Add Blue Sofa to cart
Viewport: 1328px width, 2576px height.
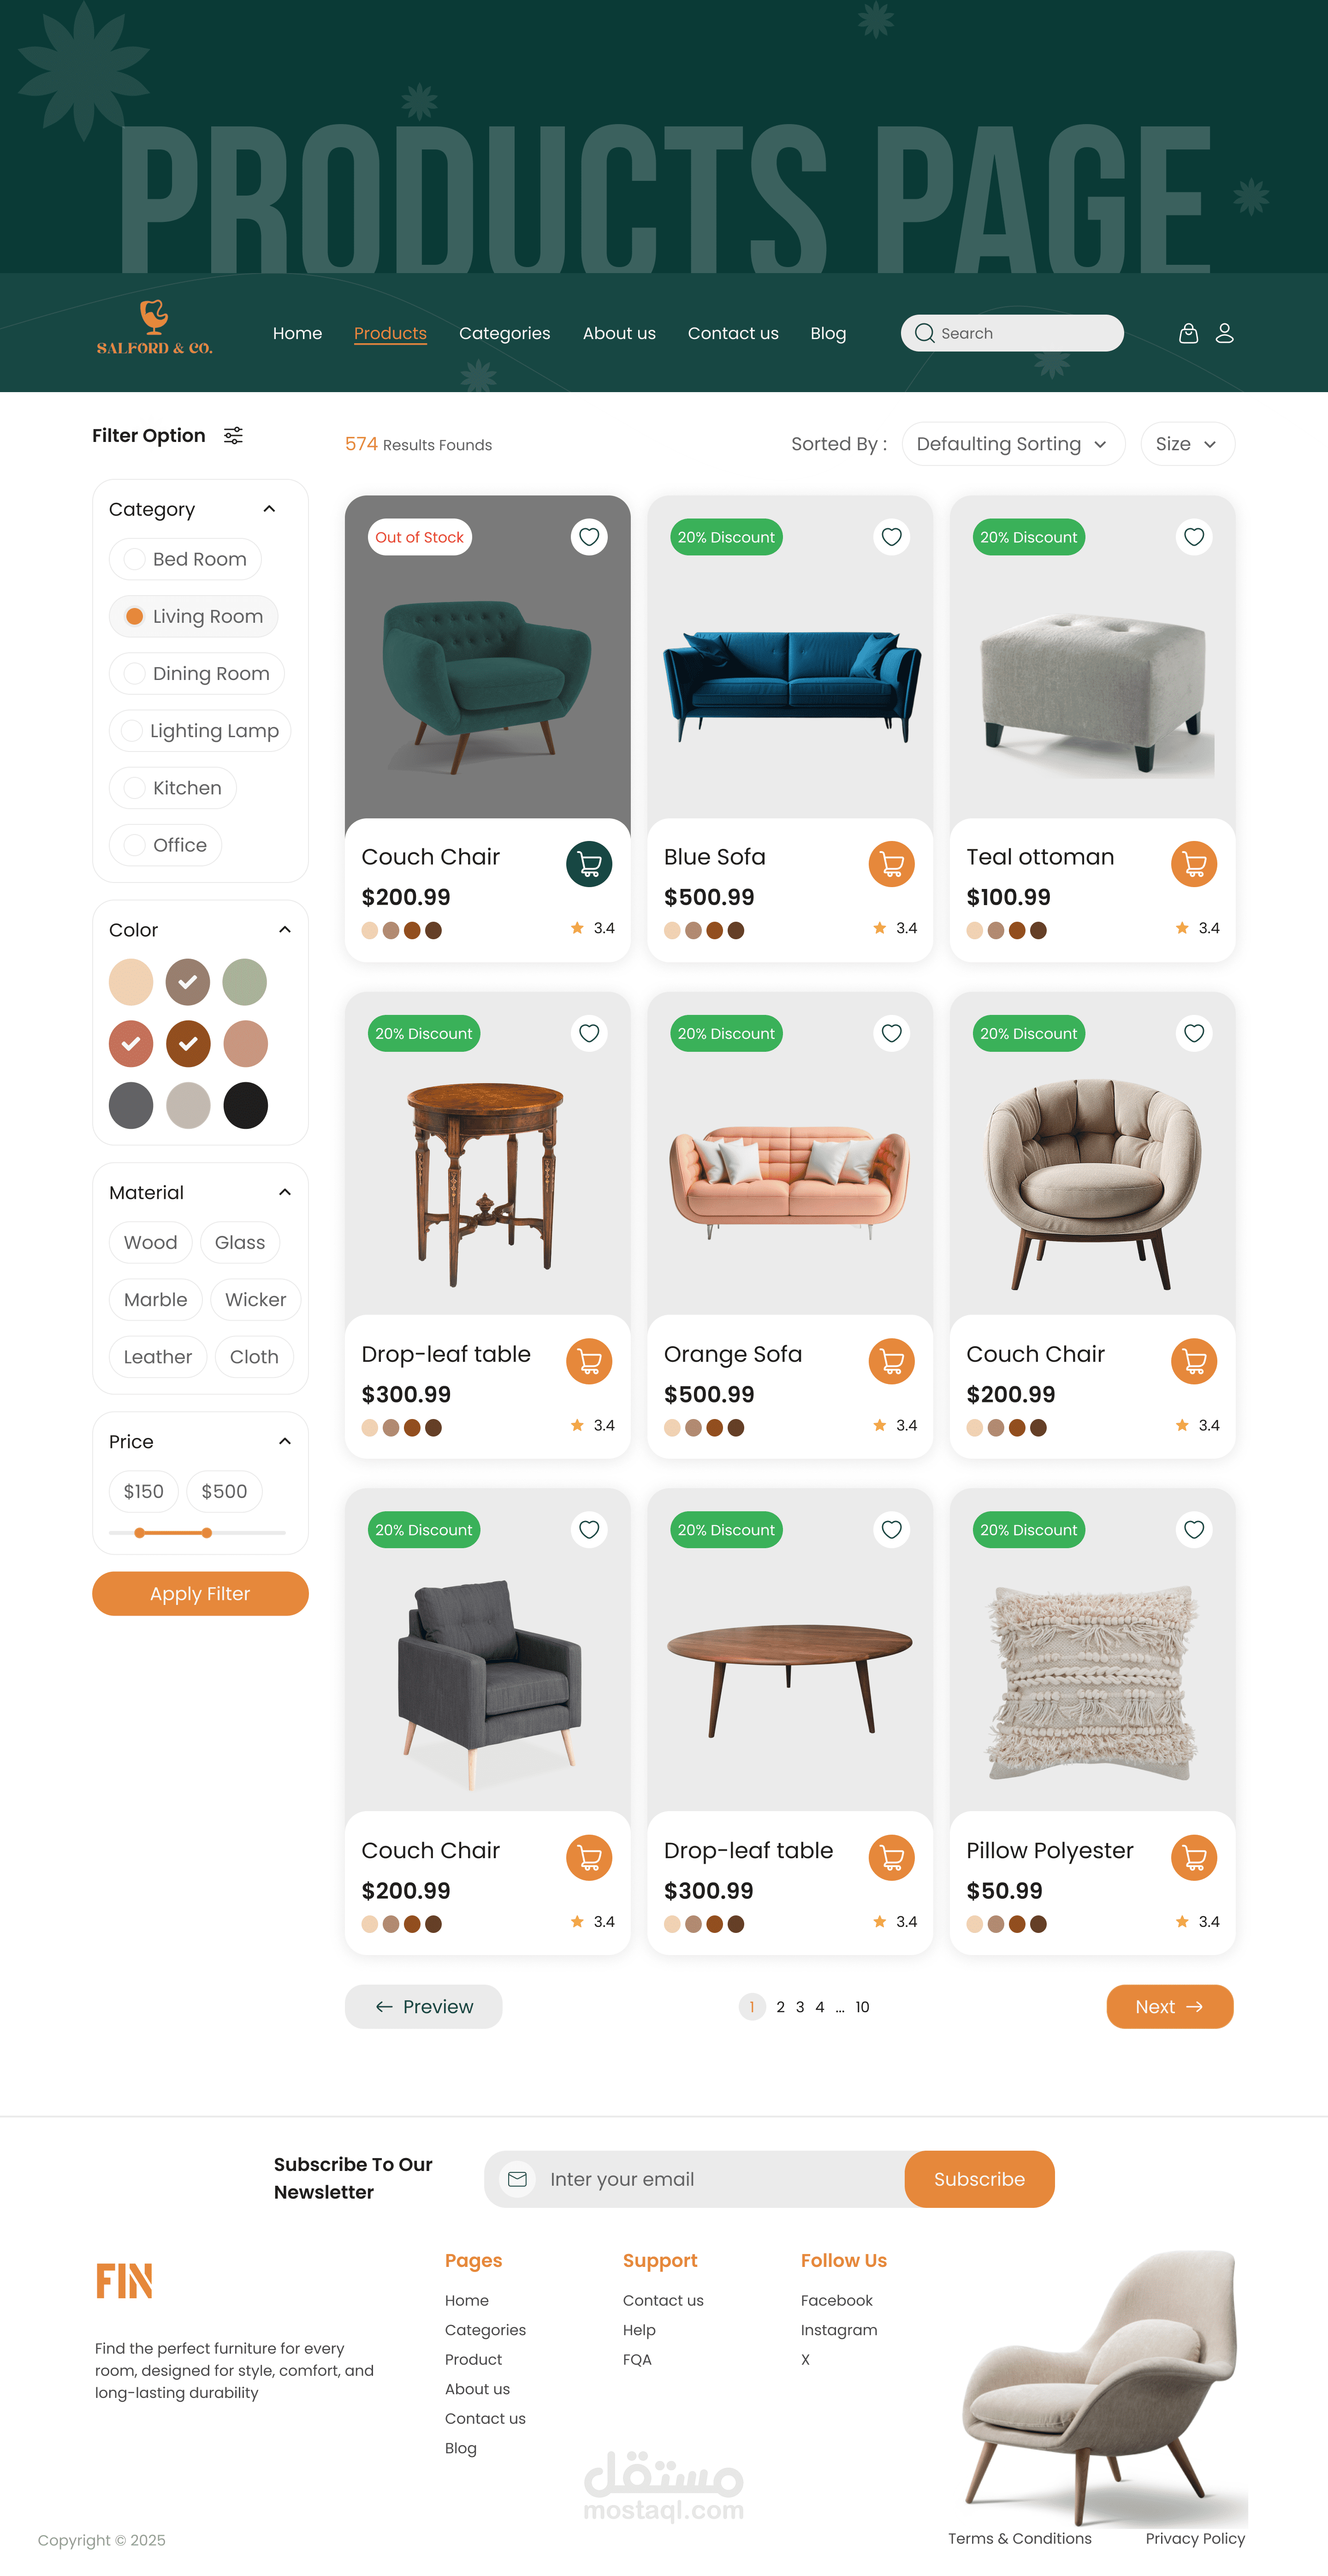point(891,864)
